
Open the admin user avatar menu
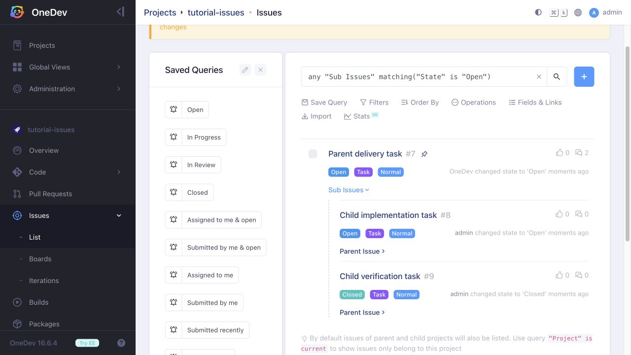coord(605,12)
